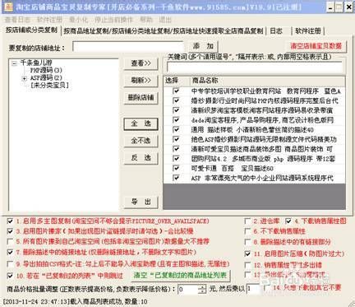The width and height of the screenshot is (355, 307).
Task: Click the keyword filter input field
Action: (255, 67)
